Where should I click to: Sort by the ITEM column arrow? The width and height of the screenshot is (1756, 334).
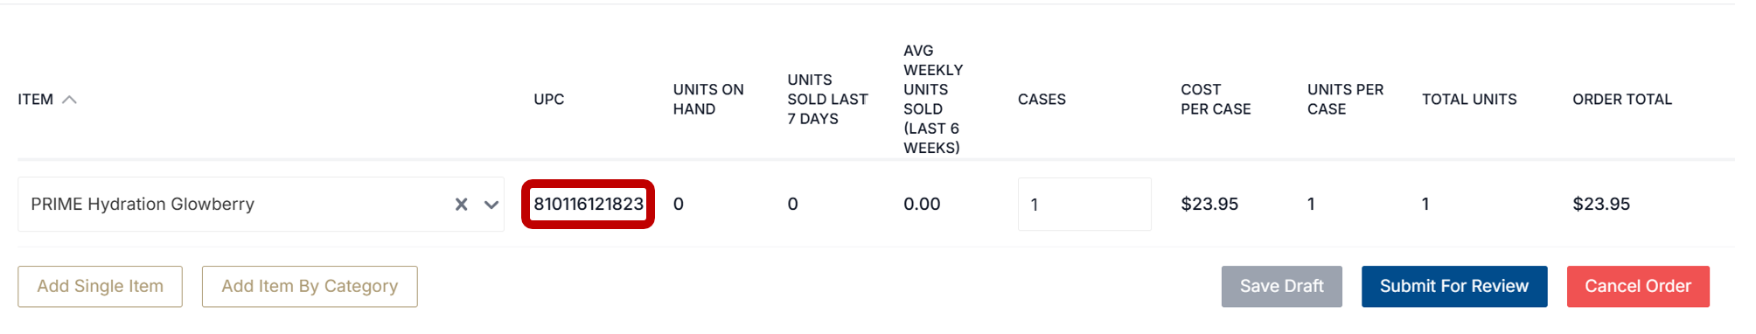point(70,100)
